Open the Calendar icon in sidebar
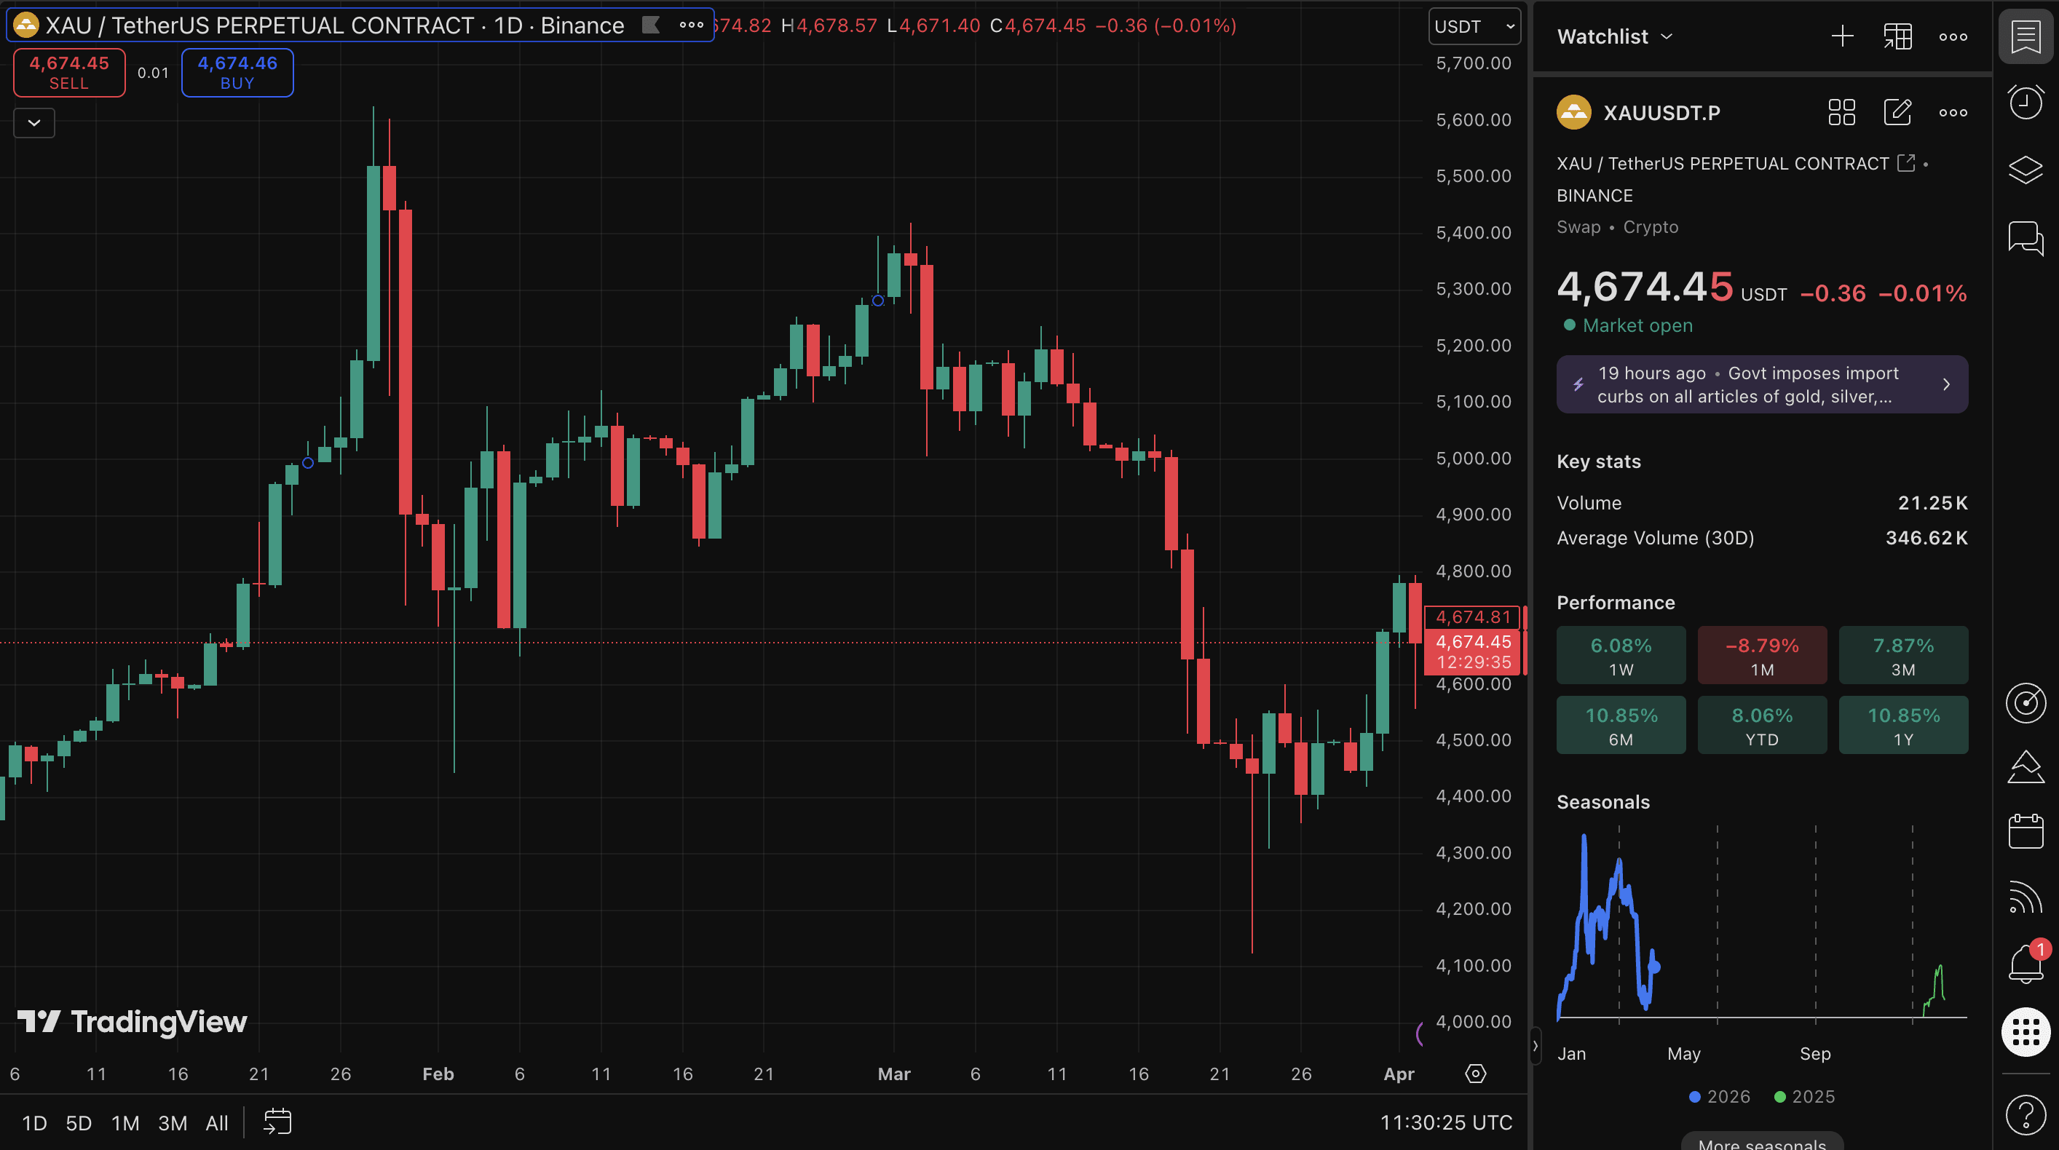 (2026, 832)
